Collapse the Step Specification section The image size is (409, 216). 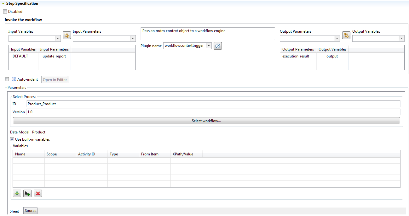3,3
